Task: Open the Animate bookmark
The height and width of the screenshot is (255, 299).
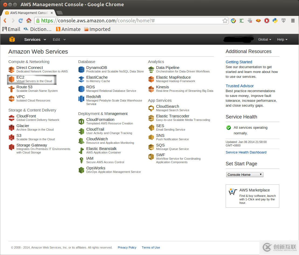Action: pos(68,29)
